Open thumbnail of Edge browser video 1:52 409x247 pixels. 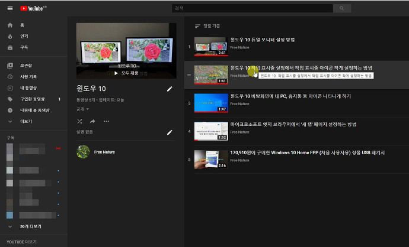[211, 131]
